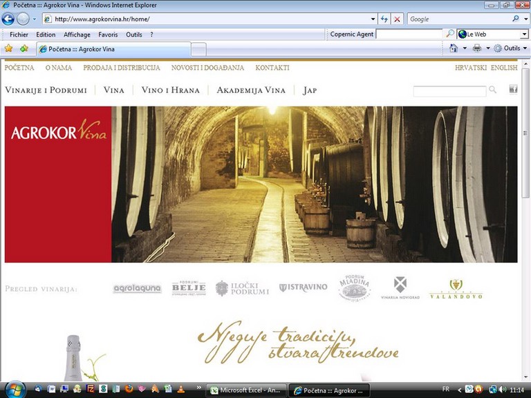Open the Affichage menu
The width and height of the screenshot is (531, 398).
pos(77,35)
